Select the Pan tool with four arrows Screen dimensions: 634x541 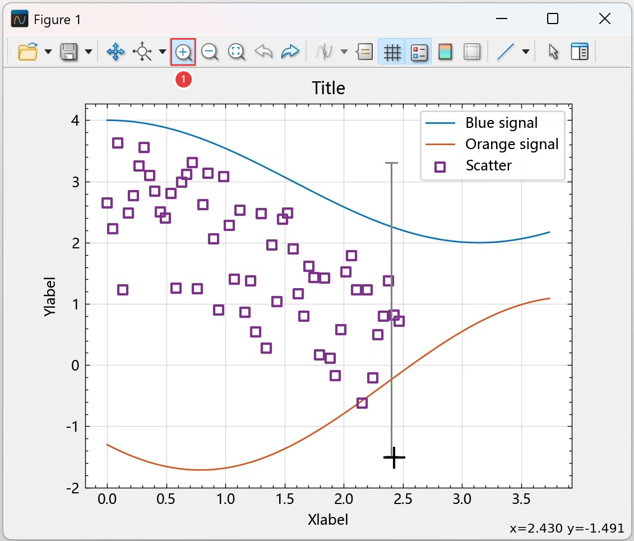115,52
